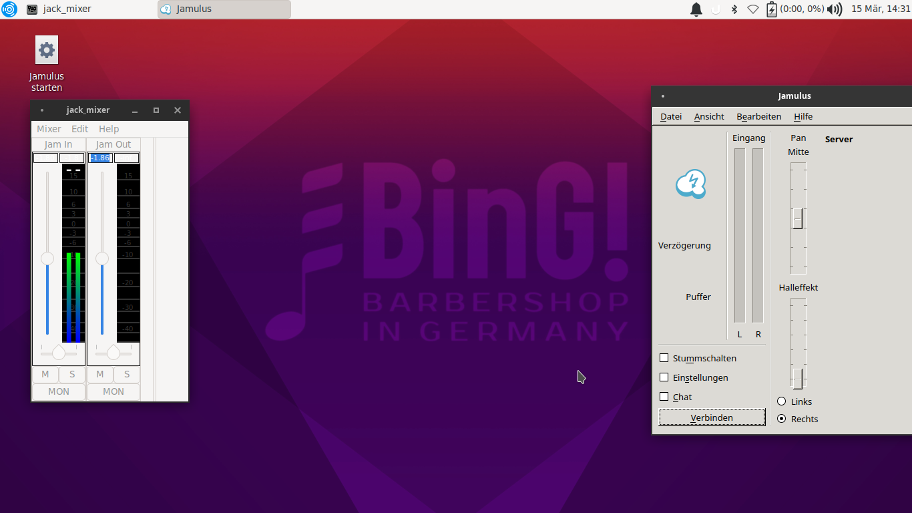Open the Bluetooth tray icon

coord(734,9)
